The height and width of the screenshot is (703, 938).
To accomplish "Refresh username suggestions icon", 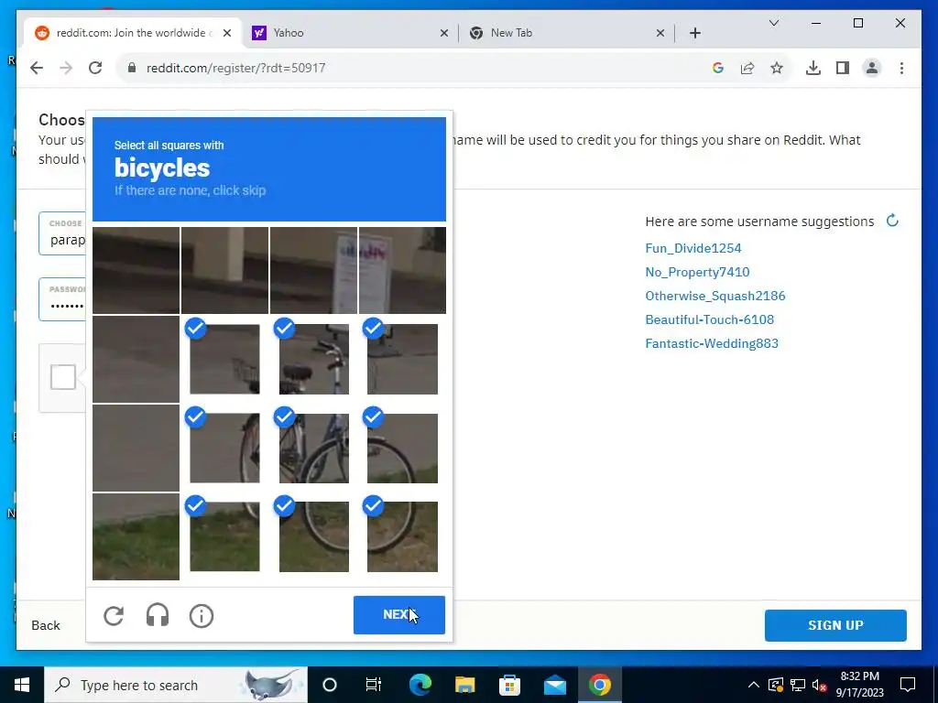I will (892, 221).
